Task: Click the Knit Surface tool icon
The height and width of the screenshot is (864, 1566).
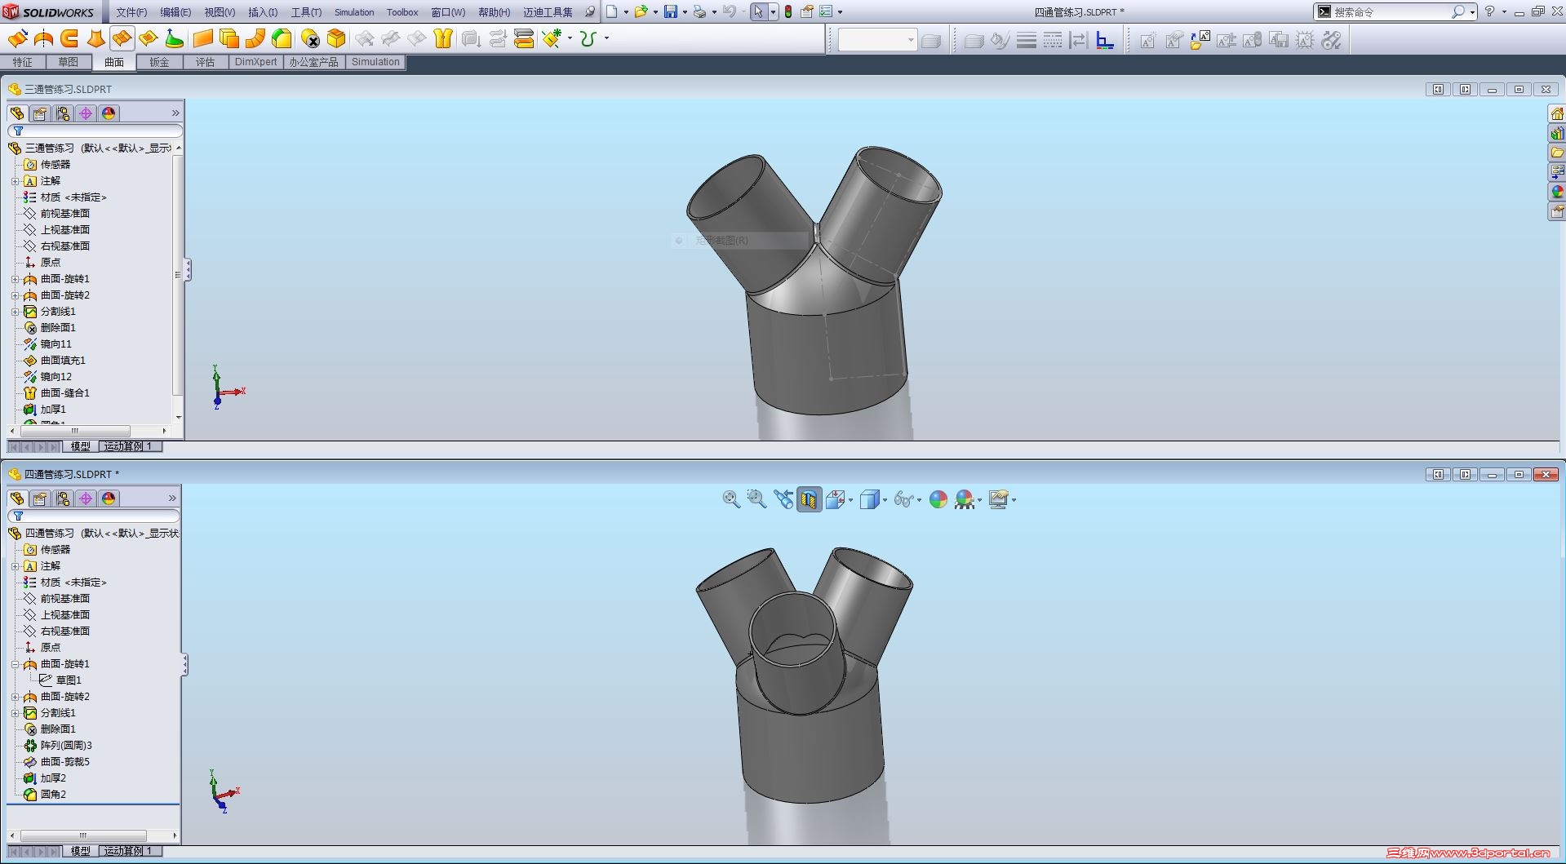Action: coord(443,38)
